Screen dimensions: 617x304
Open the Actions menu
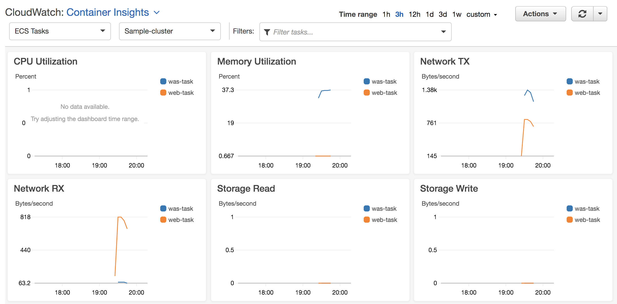pos(540,14)
